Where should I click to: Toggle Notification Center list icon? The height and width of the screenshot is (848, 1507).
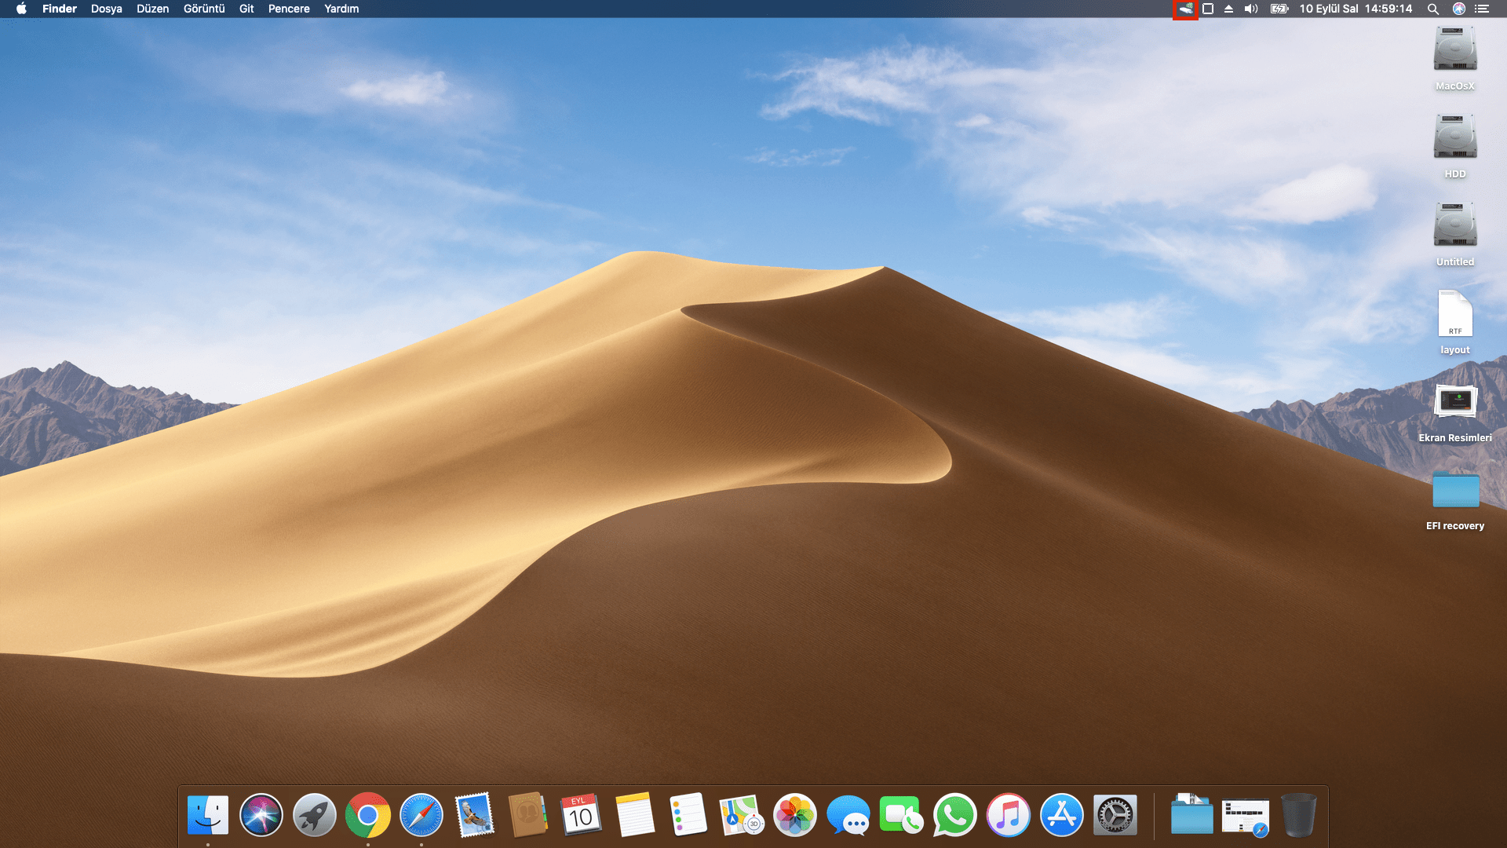(x=1482, y=9)
